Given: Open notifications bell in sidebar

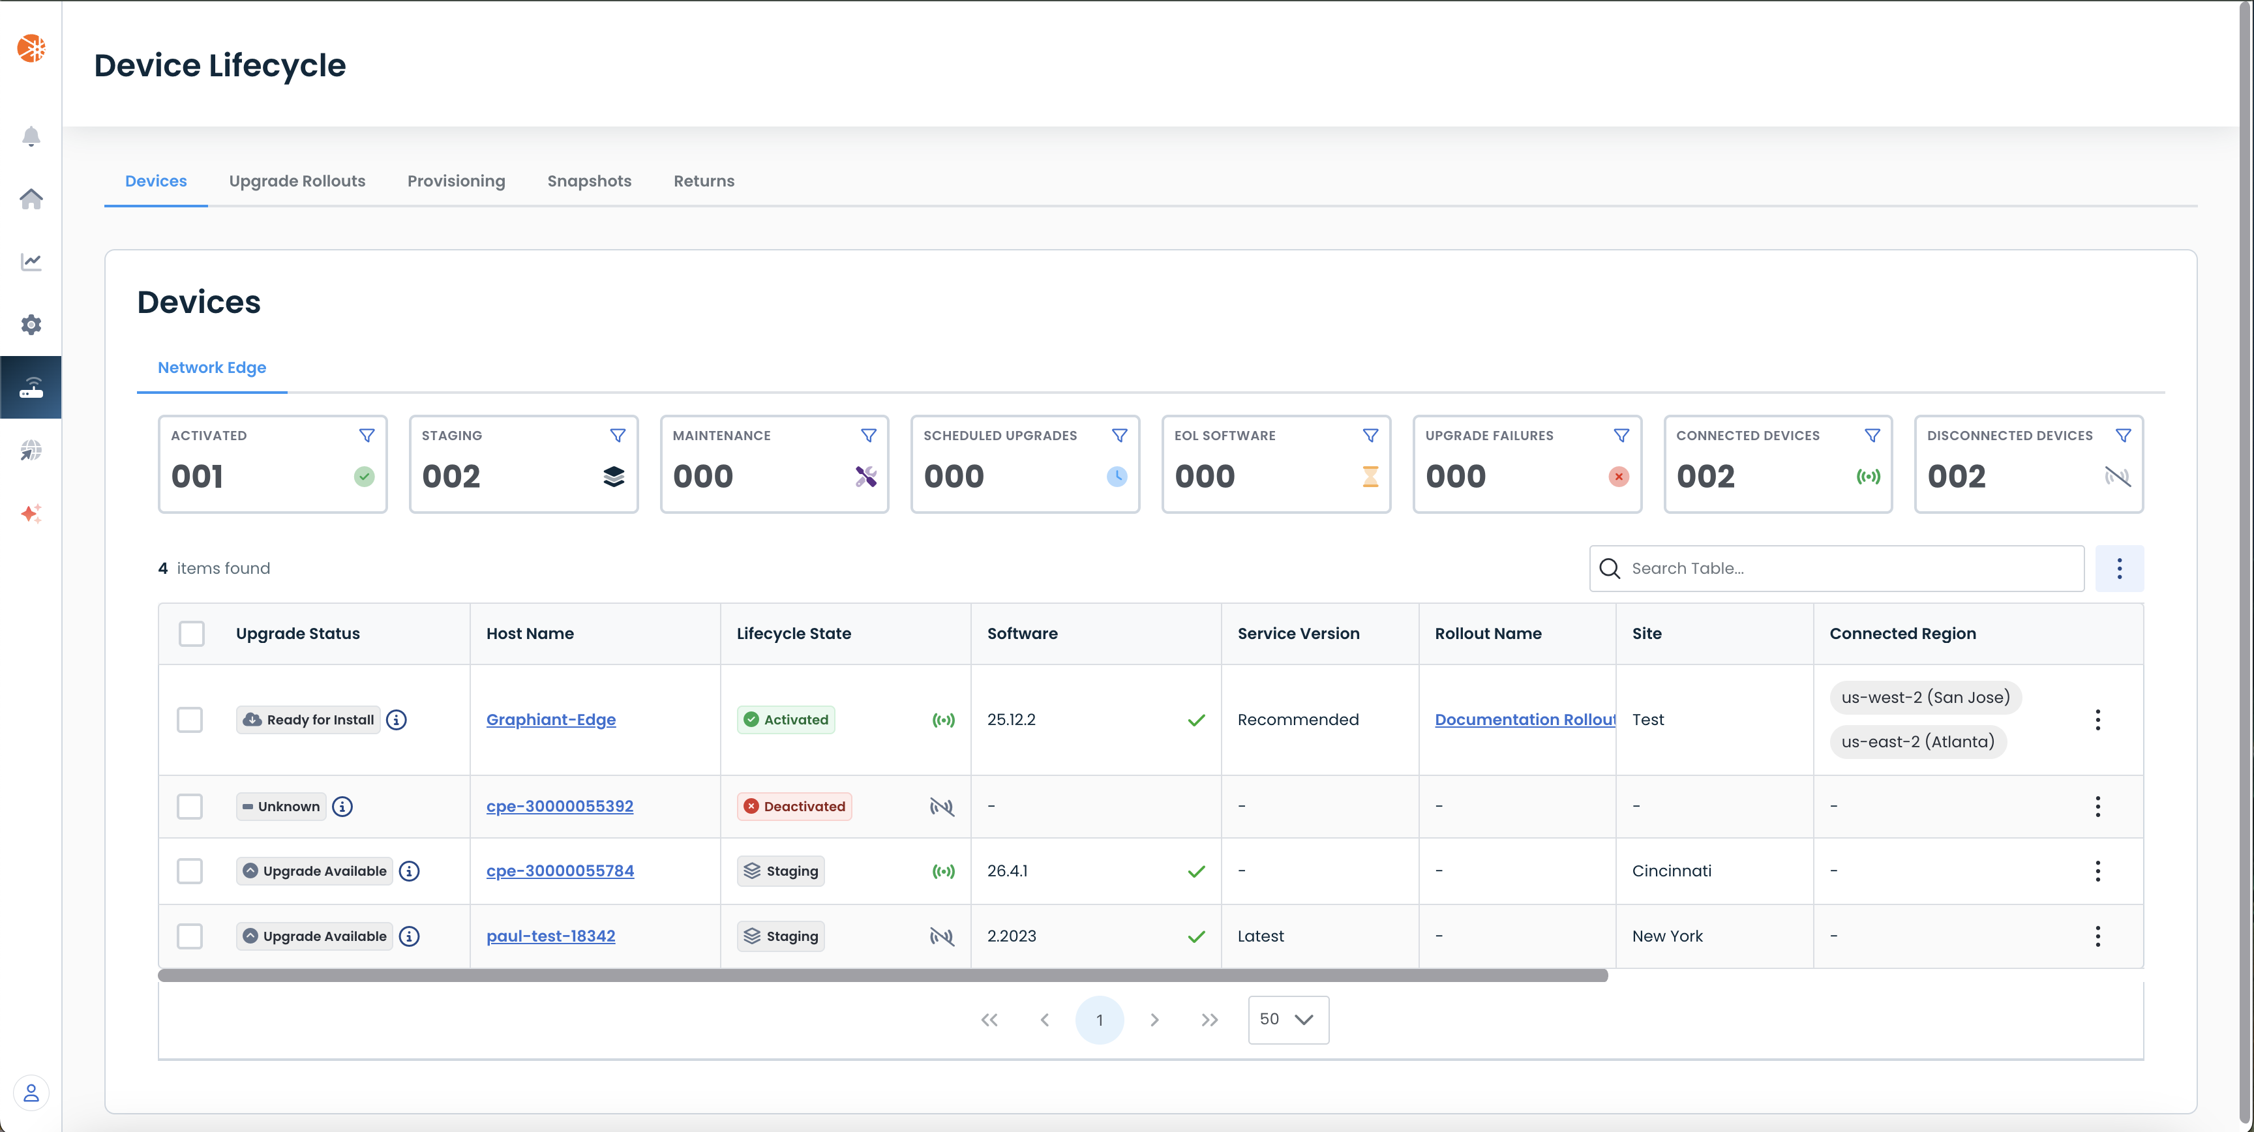Looking at the screenshot, I should coord(31,136).
